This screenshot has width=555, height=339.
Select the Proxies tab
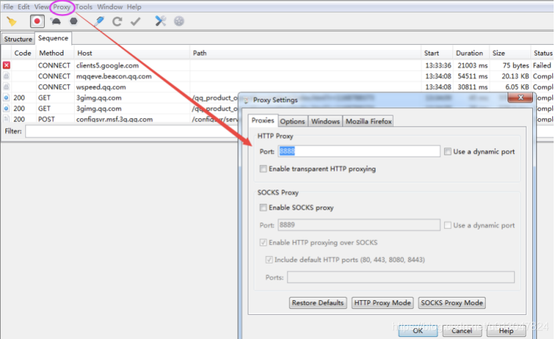pyautogui.click(x=263, y=120)
